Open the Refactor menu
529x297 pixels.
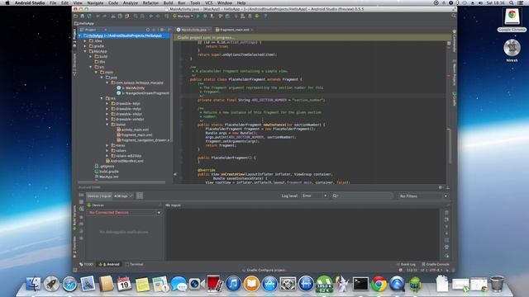(x=150, y=2)
